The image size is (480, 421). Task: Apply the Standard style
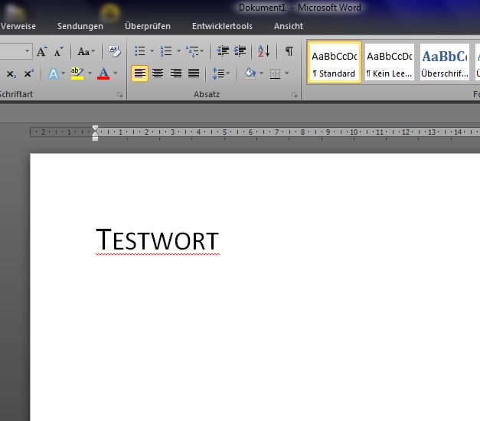334,62
